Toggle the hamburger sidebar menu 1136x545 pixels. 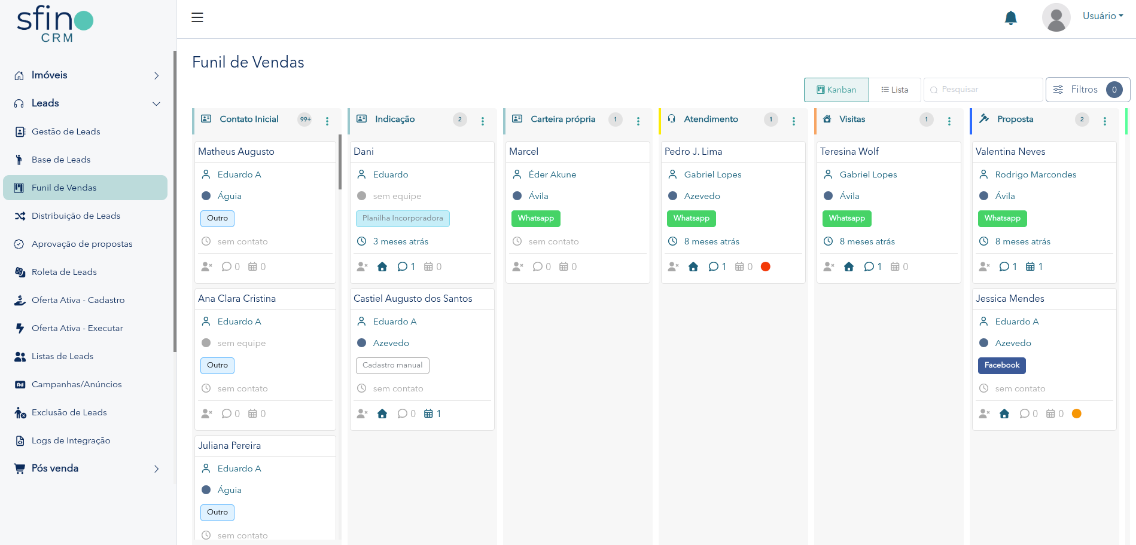click(197, 17)
